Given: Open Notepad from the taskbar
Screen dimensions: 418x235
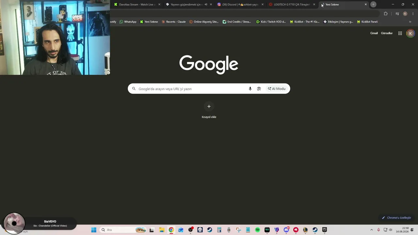Looking at the screenshot, I should point(248,230).
